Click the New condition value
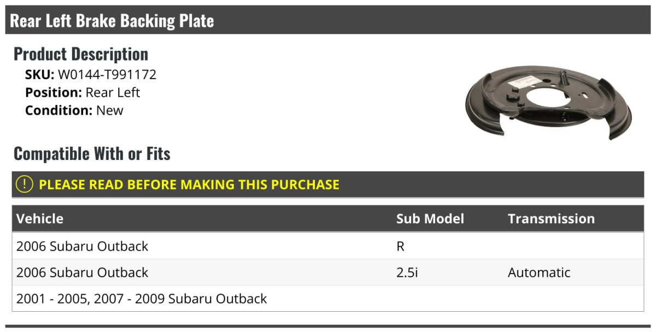This screenshot has width=656, height=333. click(110, 110)
